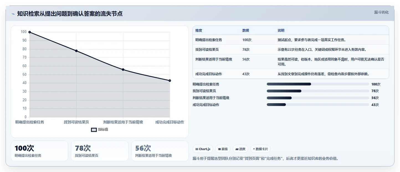Screen dimensions: 400x172
Task: Toggle the 指标值 legend swatch under the chart
Action: tap(94, 130)
